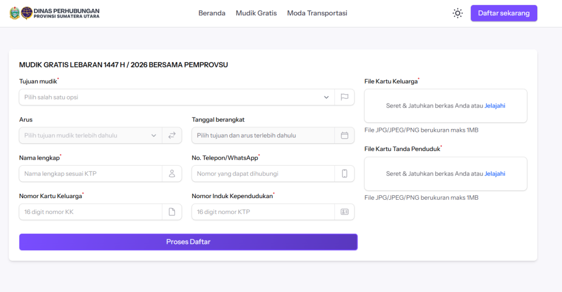The image size is (562, 292).
Task: Expand the Arus dropdown chevron
Action: [154, 136]
